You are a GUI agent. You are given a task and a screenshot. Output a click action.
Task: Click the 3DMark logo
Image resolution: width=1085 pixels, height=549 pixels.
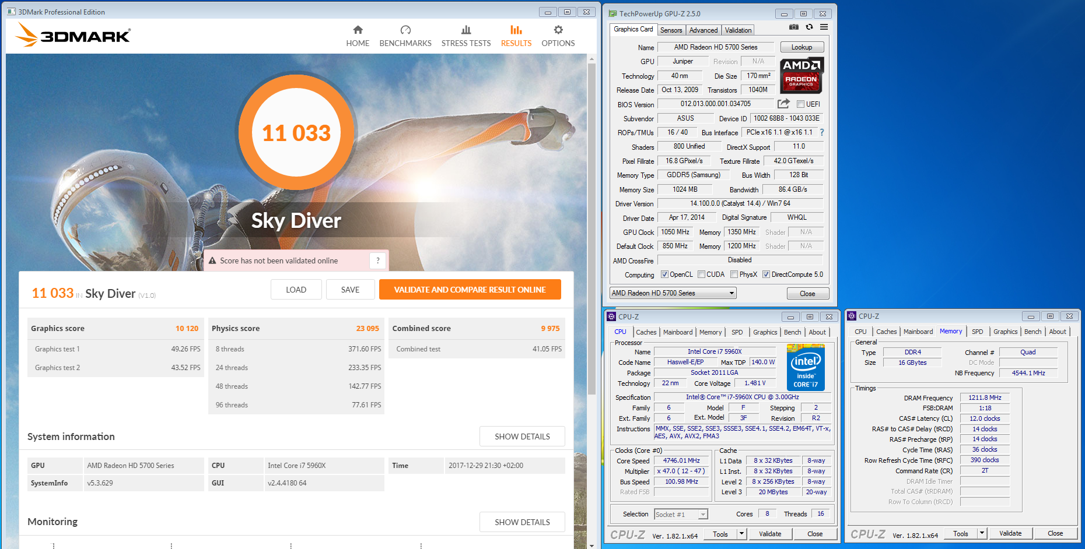(x=73, y=35)
